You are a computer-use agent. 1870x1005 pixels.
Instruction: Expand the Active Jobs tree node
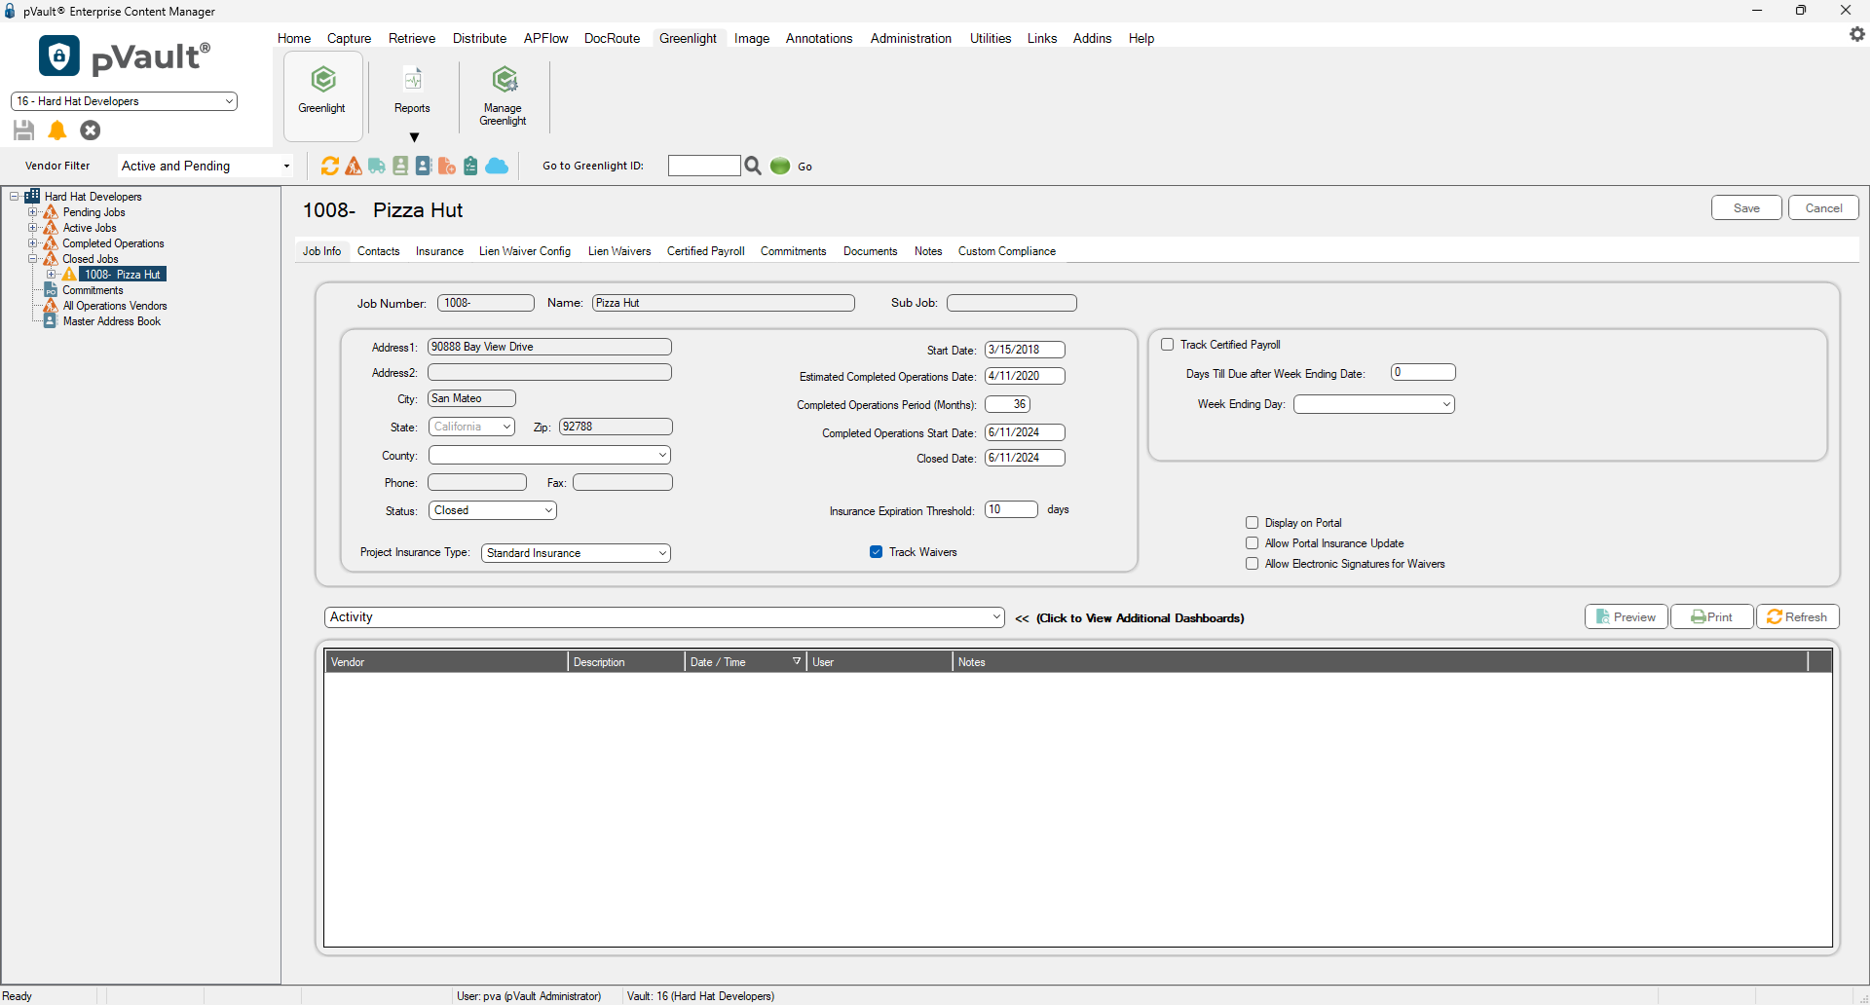click(32, 228)
